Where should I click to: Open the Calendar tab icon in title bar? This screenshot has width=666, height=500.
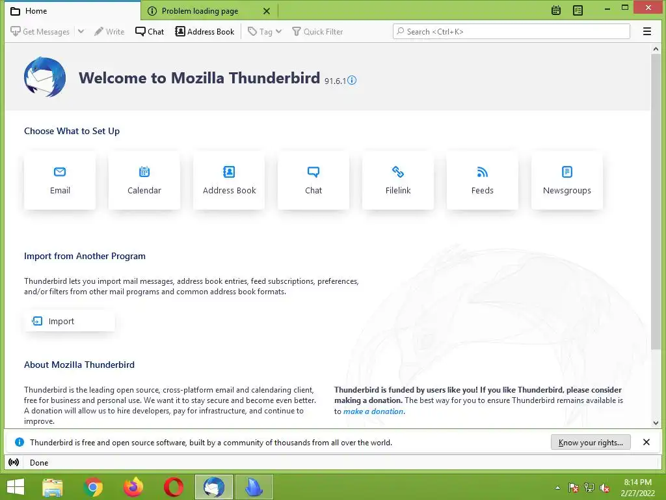pyautogui.click(x=556, y=10)
